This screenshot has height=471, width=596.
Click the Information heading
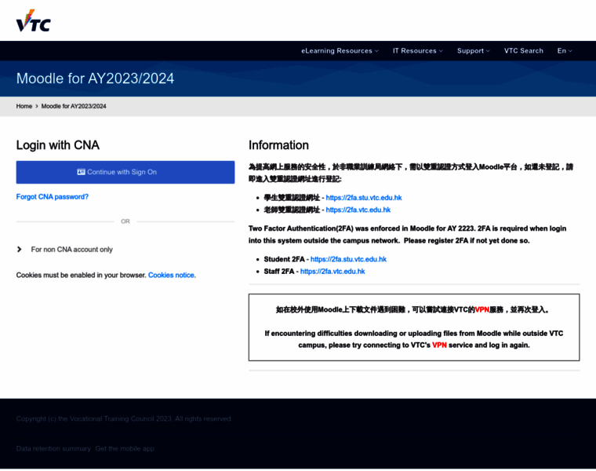tap(278, 145)
